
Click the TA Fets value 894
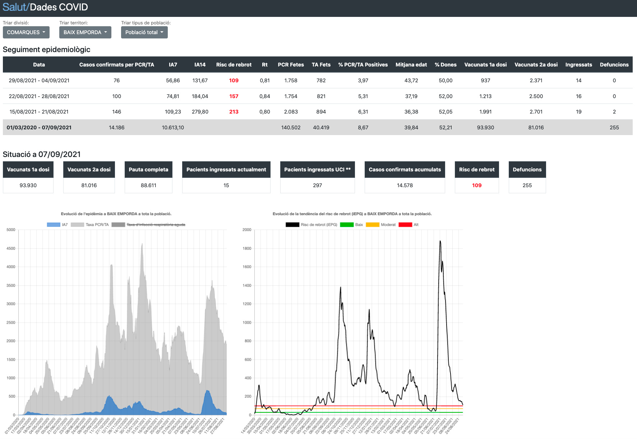pyautogui.click(x=321, y=112)
